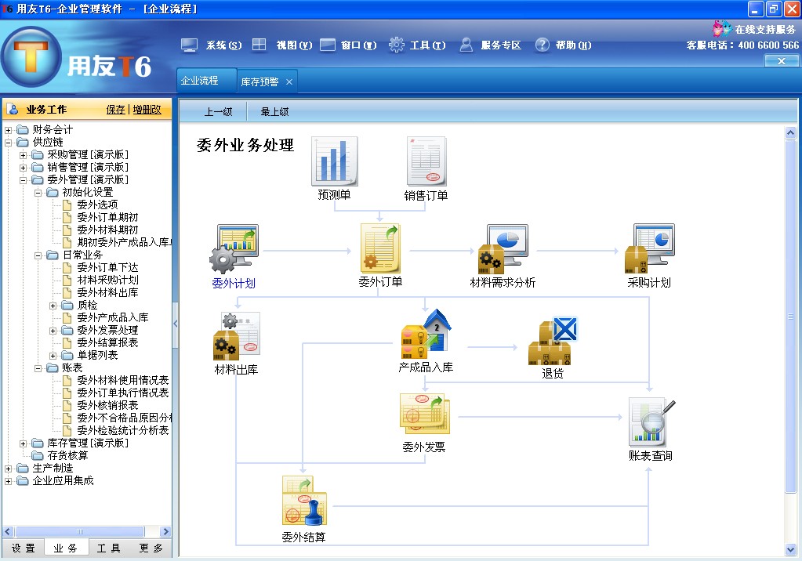802x561 pixels.
Task: Expand 销售管理[演示版] node
Action: point(23,168)
